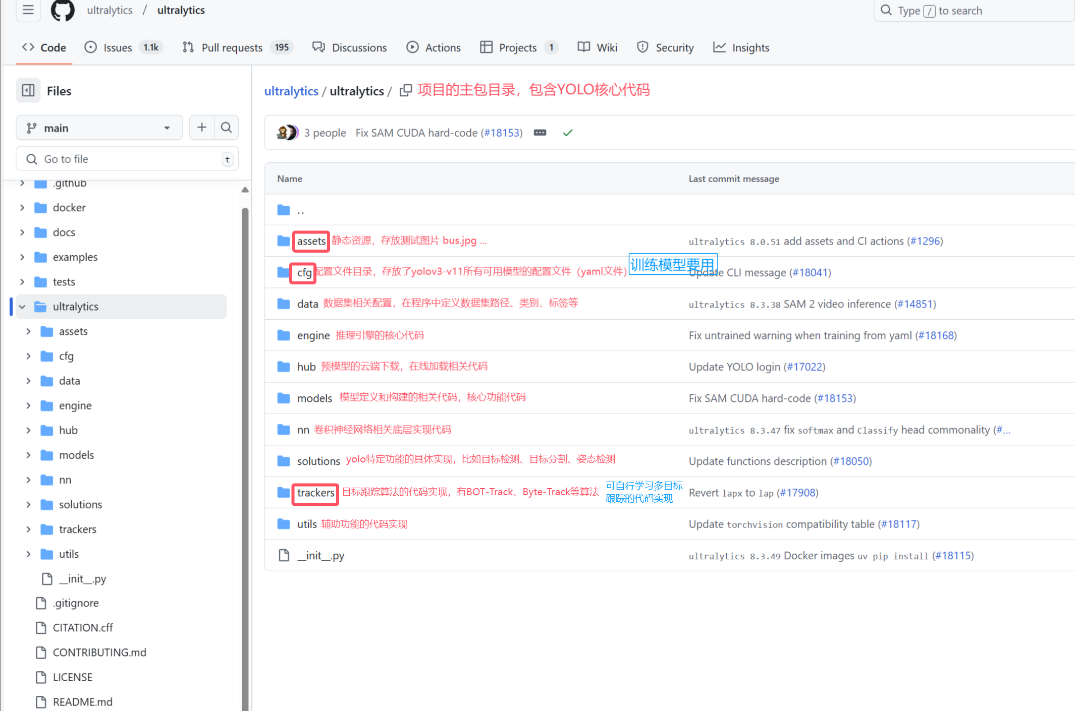Copy the directory path icon
This screenshot has width=1075, height=711.
click(x=405, y=91)
